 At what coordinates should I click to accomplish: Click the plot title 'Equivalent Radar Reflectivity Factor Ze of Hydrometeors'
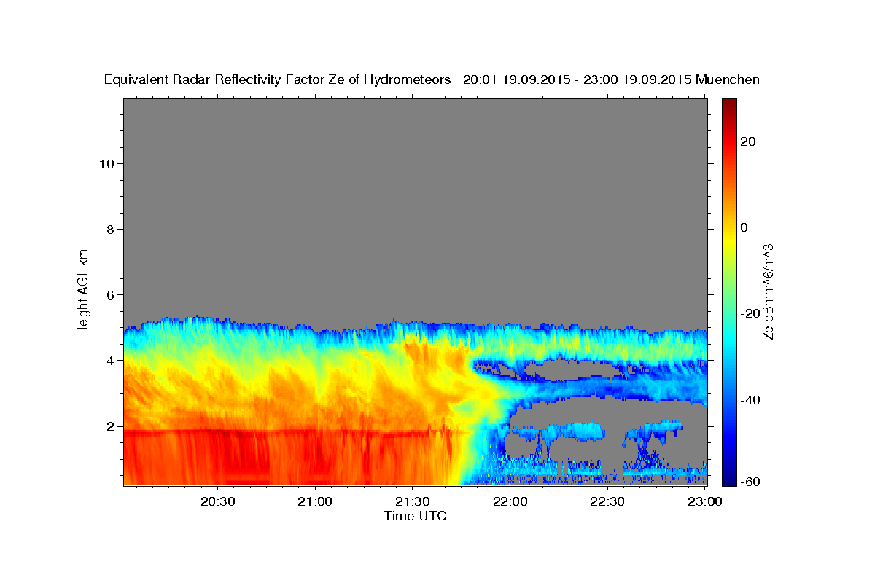point(278,80)
